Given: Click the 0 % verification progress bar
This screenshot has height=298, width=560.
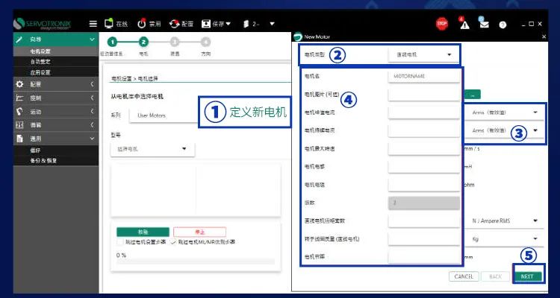Looking at the screenshot, I should click(x=196, y=262).
